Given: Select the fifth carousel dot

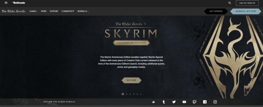Looking at the screenshot, I should 137,94.
